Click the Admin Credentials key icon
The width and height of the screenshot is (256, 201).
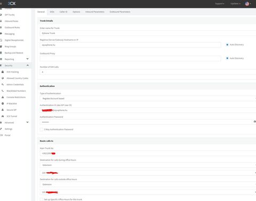[x=3, y=84]
